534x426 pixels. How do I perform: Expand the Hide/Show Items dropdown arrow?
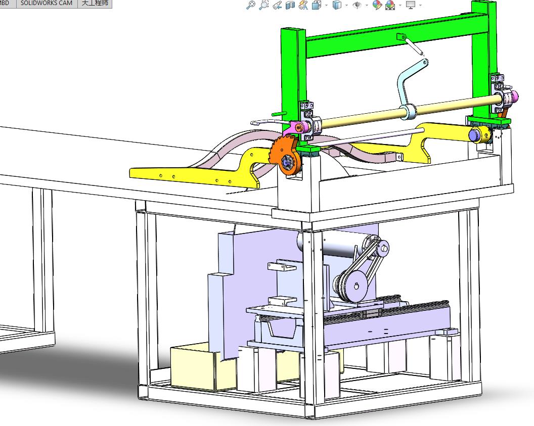click(367, 6)
